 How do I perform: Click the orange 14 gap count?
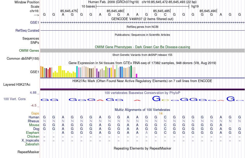pyautogui.click(x=161, y=113)
